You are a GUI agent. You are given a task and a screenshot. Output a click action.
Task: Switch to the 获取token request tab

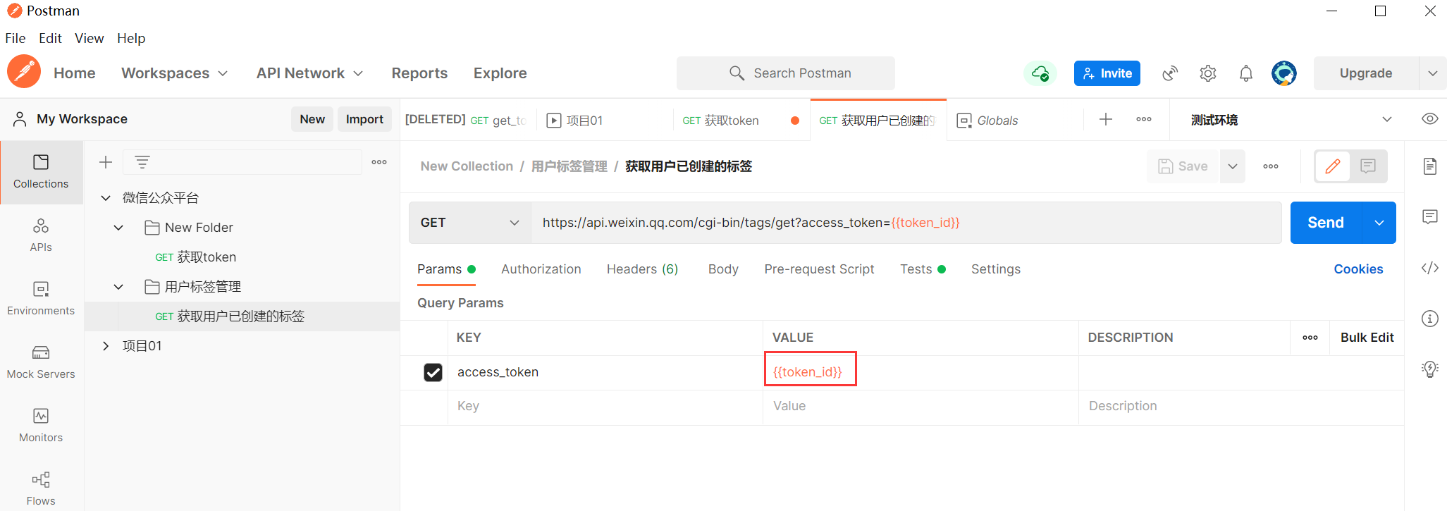point(741,121)
